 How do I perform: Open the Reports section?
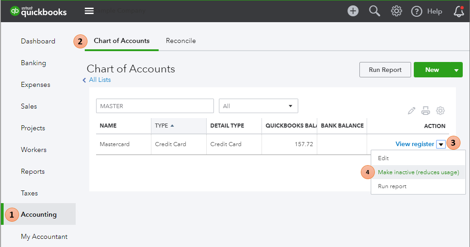pos(33,171)
